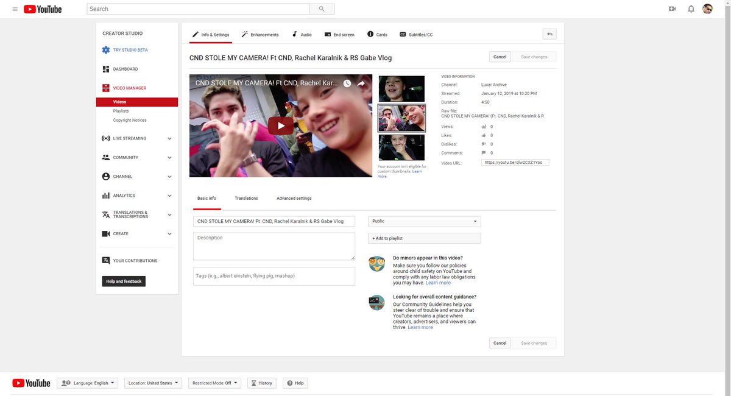Select the third video thumbnail option

[401, 147]
